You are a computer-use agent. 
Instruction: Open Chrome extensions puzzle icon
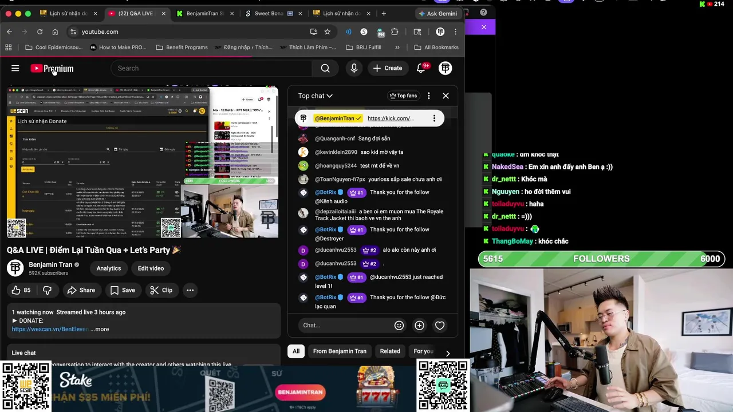click(x=395, y=31)
